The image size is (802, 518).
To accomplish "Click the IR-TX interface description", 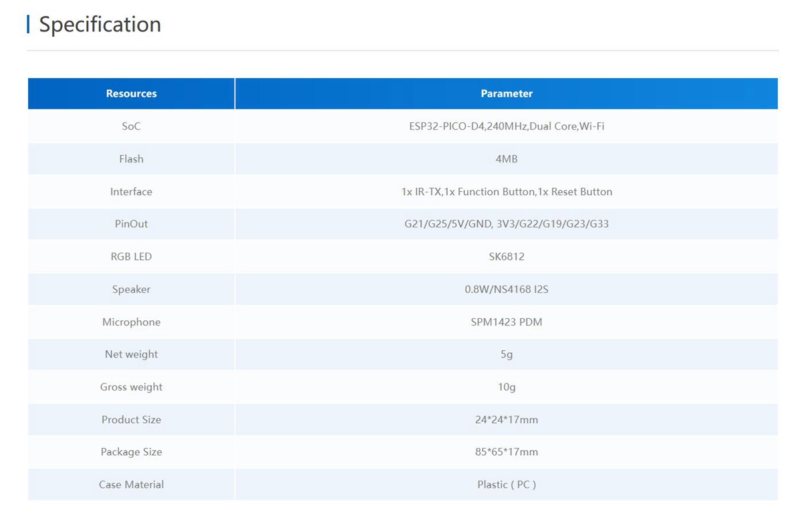I will point(507,192).
